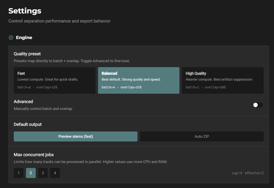Click the 'Control separation performance' subtitle
274x188 pixels.
[59, 21]
